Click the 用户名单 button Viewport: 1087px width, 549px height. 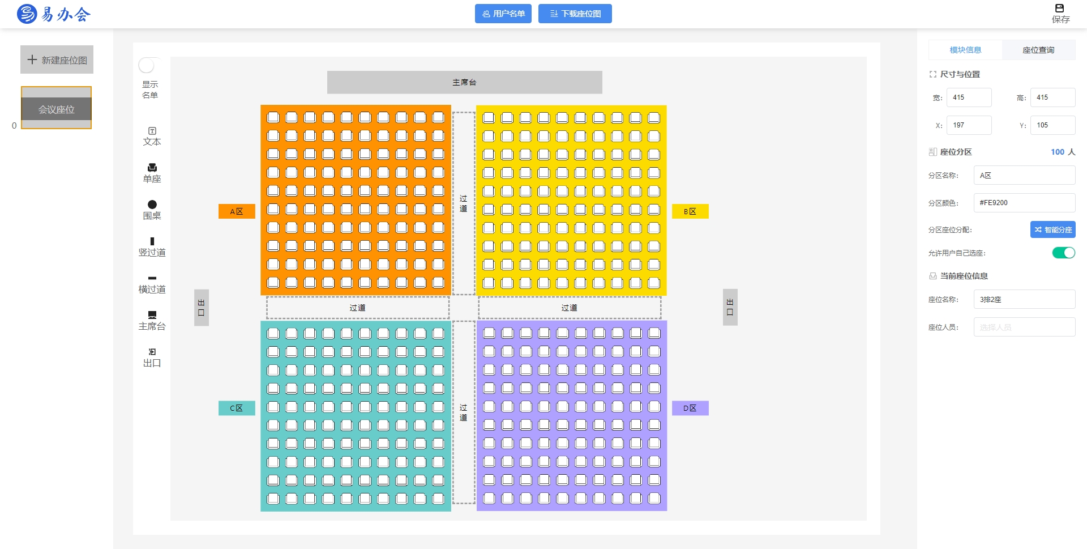pos(503,14)
